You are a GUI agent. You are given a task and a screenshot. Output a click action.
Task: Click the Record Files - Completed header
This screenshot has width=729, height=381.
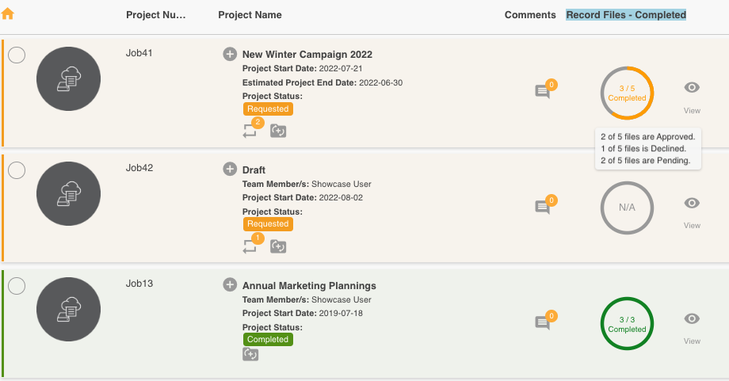(626, 15)
